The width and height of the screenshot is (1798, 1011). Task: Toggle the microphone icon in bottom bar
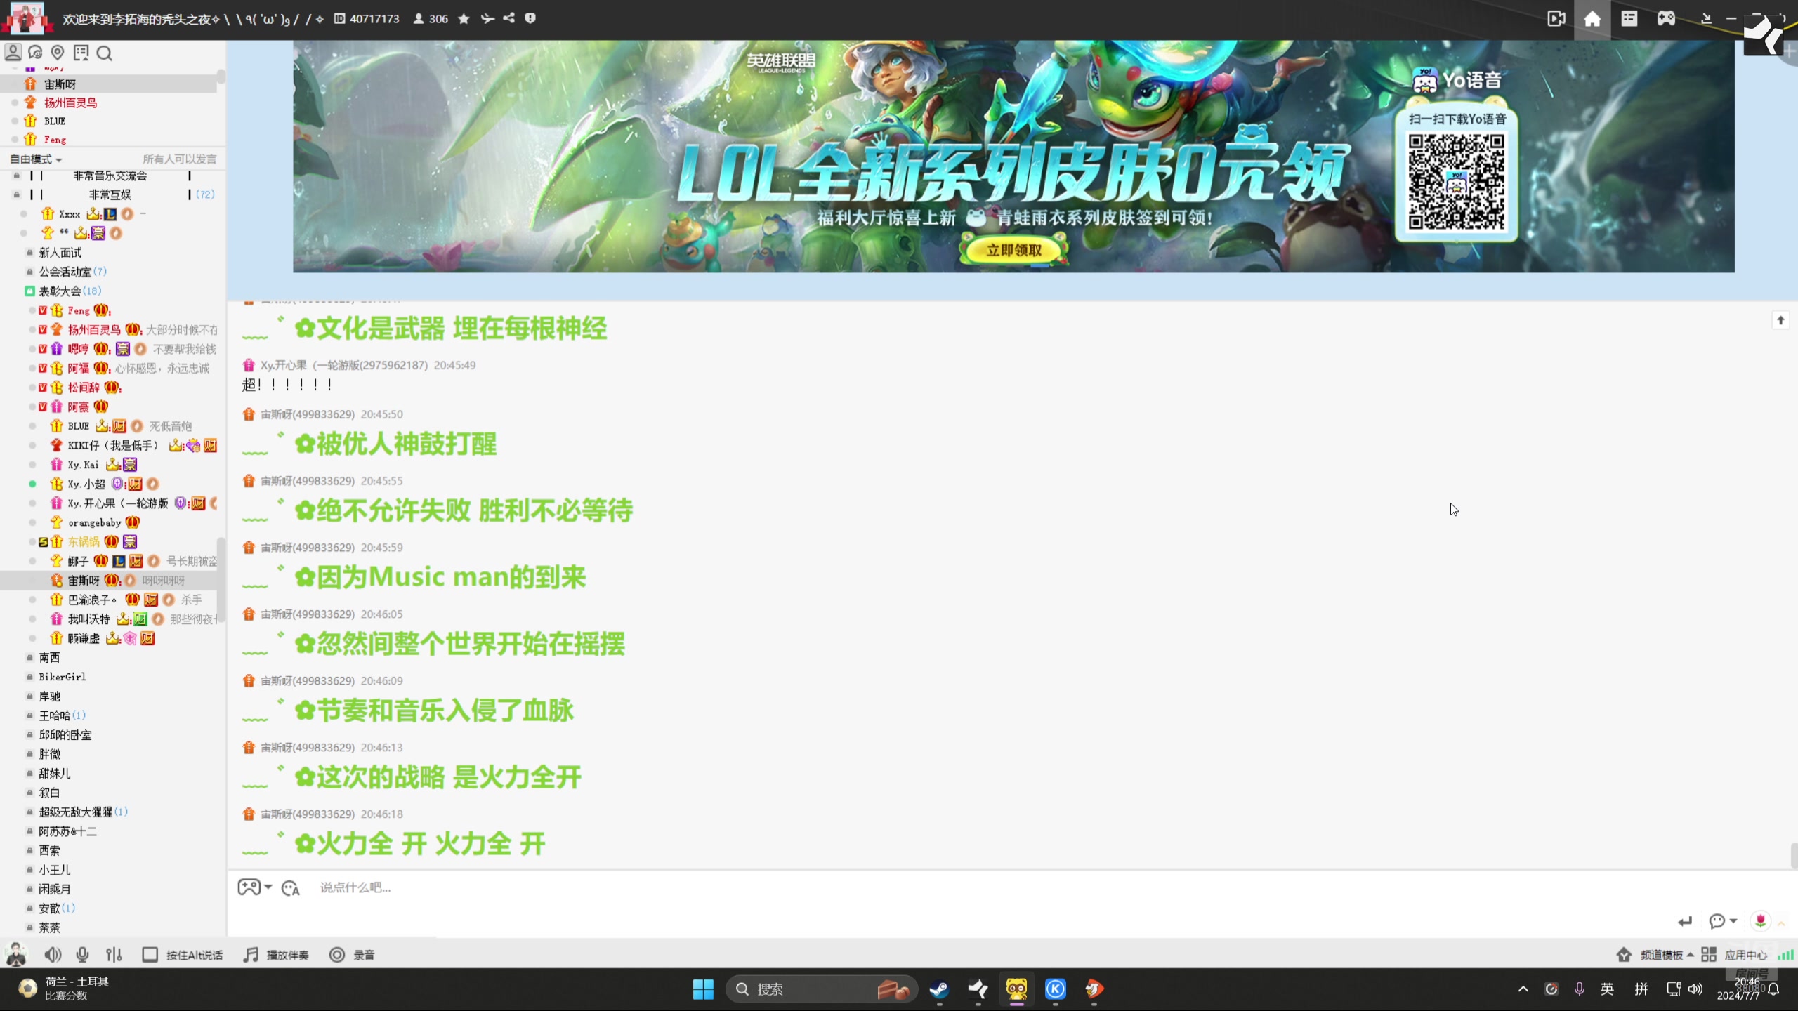tap(83, 955)
